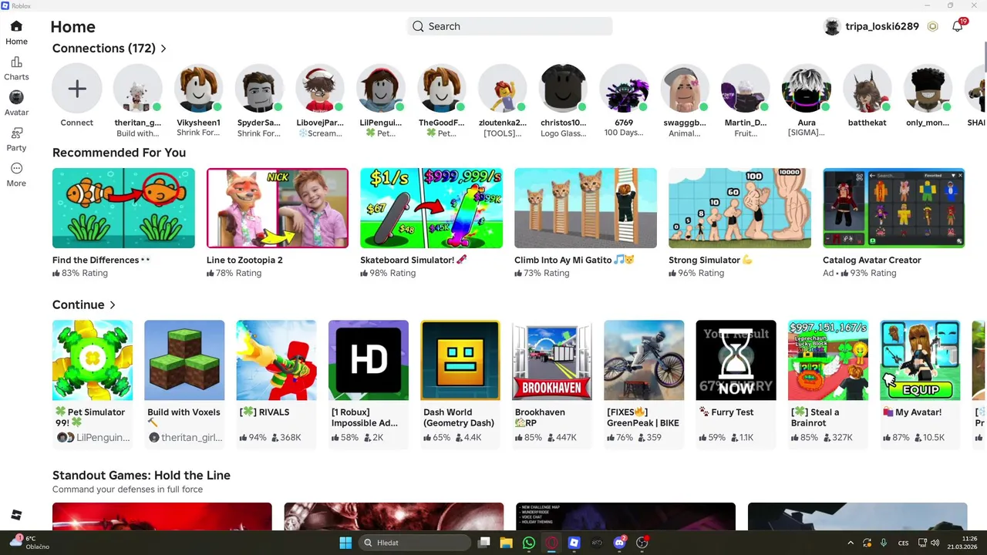Expand the Connections (172) chevron
This screenshot has width=987, height=555.
pyautogui.click(x=163, y=49)
